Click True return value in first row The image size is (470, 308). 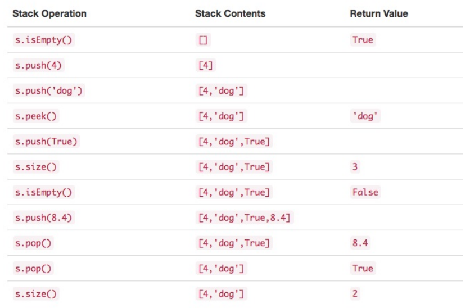tap(363, 40)
